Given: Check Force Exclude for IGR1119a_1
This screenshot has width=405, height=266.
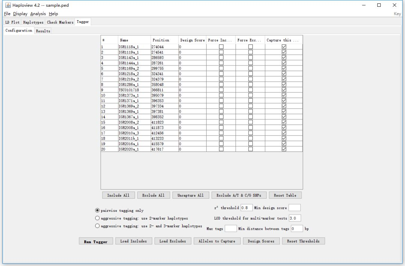Looking at the screenshot, I should click(x=250, y=52).
